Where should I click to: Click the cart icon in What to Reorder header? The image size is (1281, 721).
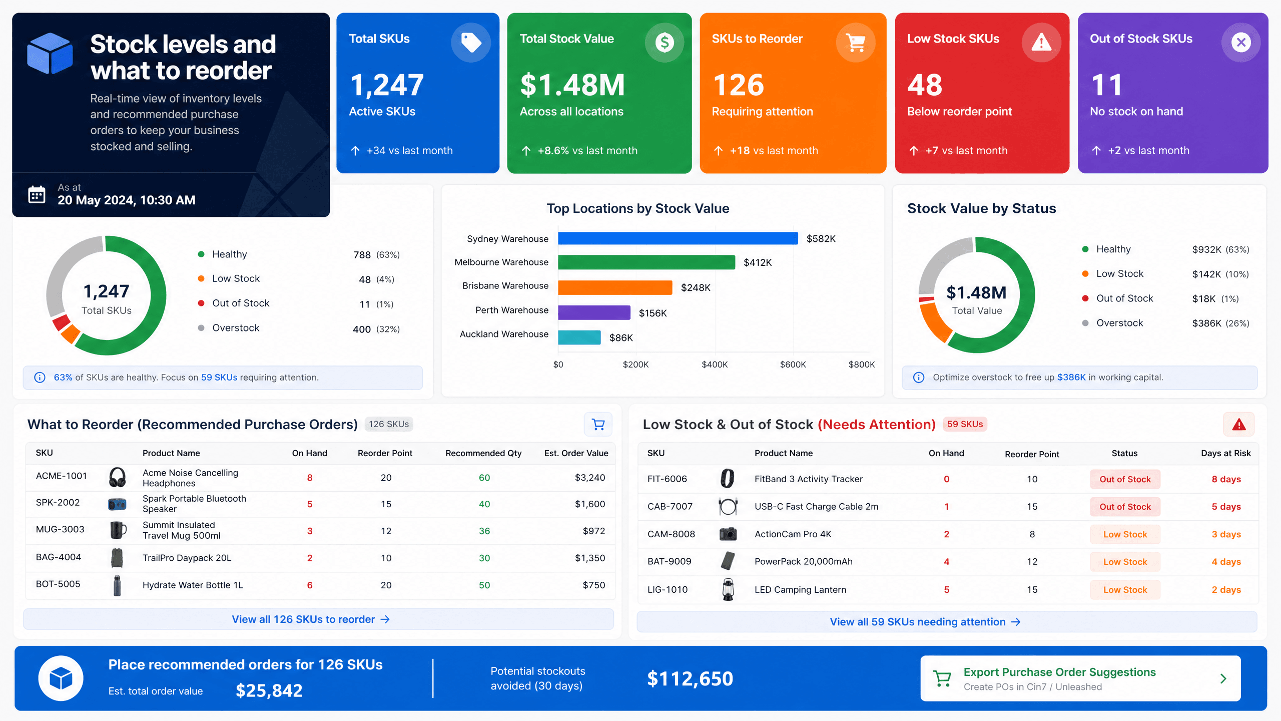[598, 425]
